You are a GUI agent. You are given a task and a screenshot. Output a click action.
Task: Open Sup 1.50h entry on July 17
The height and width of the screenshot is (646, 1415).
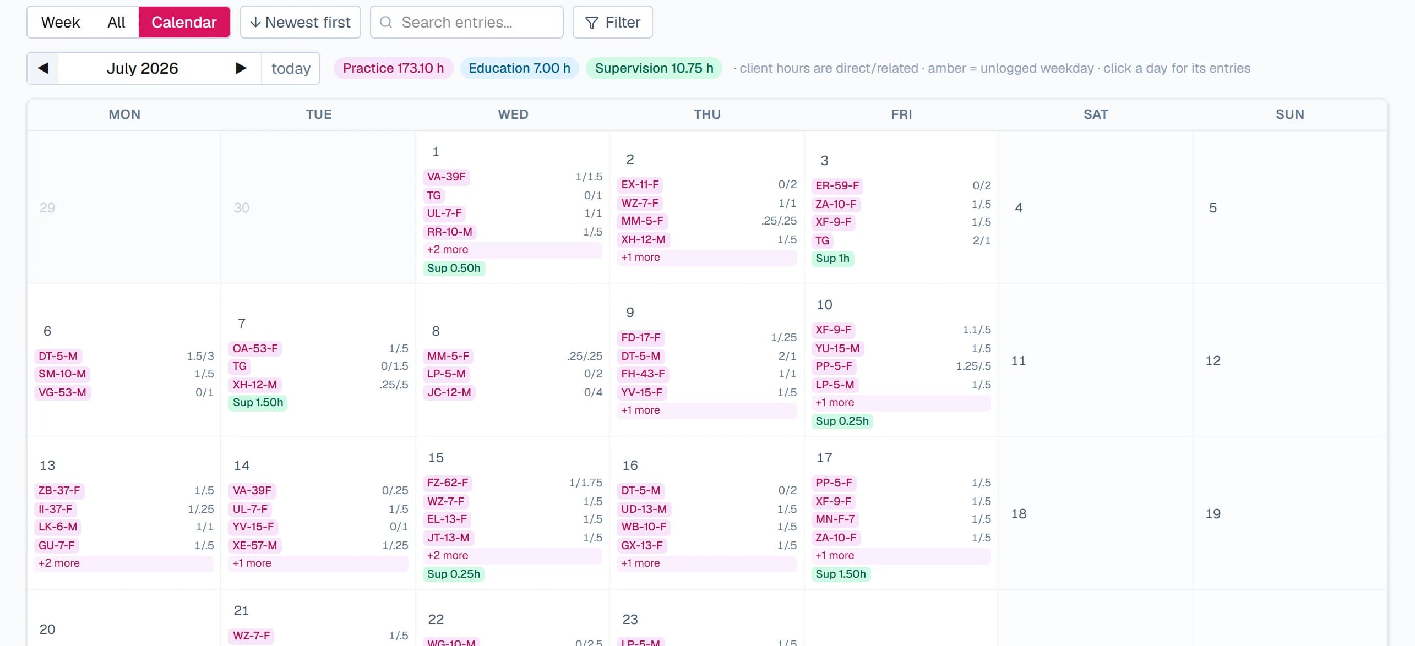point(841,574)
